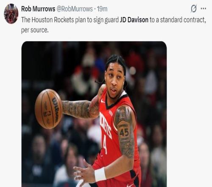
Task: Click Rob Murrows' round profile avatar
Action: [11, 14]
